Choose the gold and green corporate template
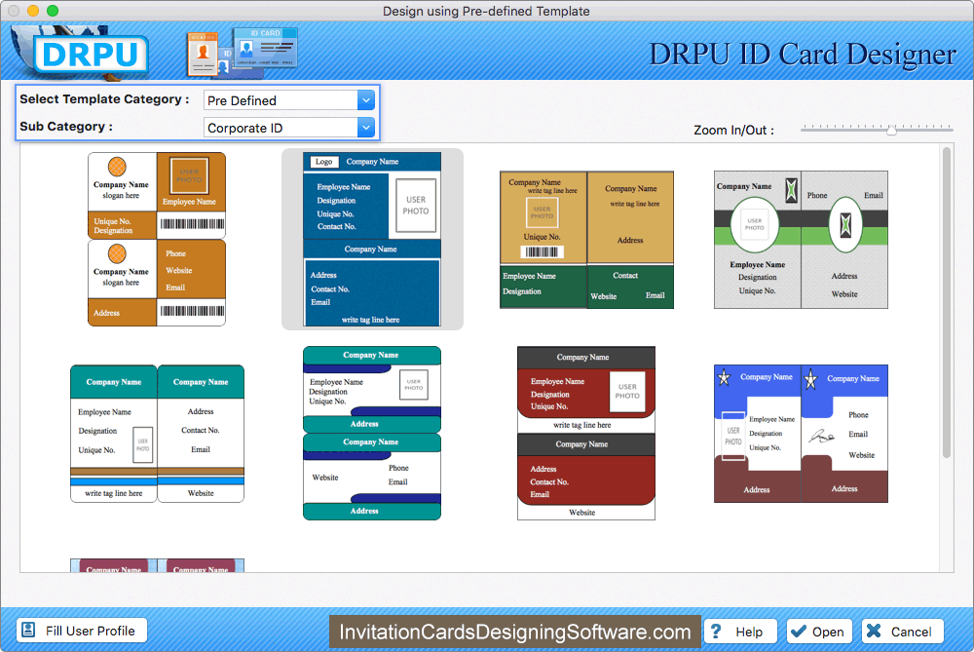The width and height of the screenshot is (974, 652). tap(586, 240)
